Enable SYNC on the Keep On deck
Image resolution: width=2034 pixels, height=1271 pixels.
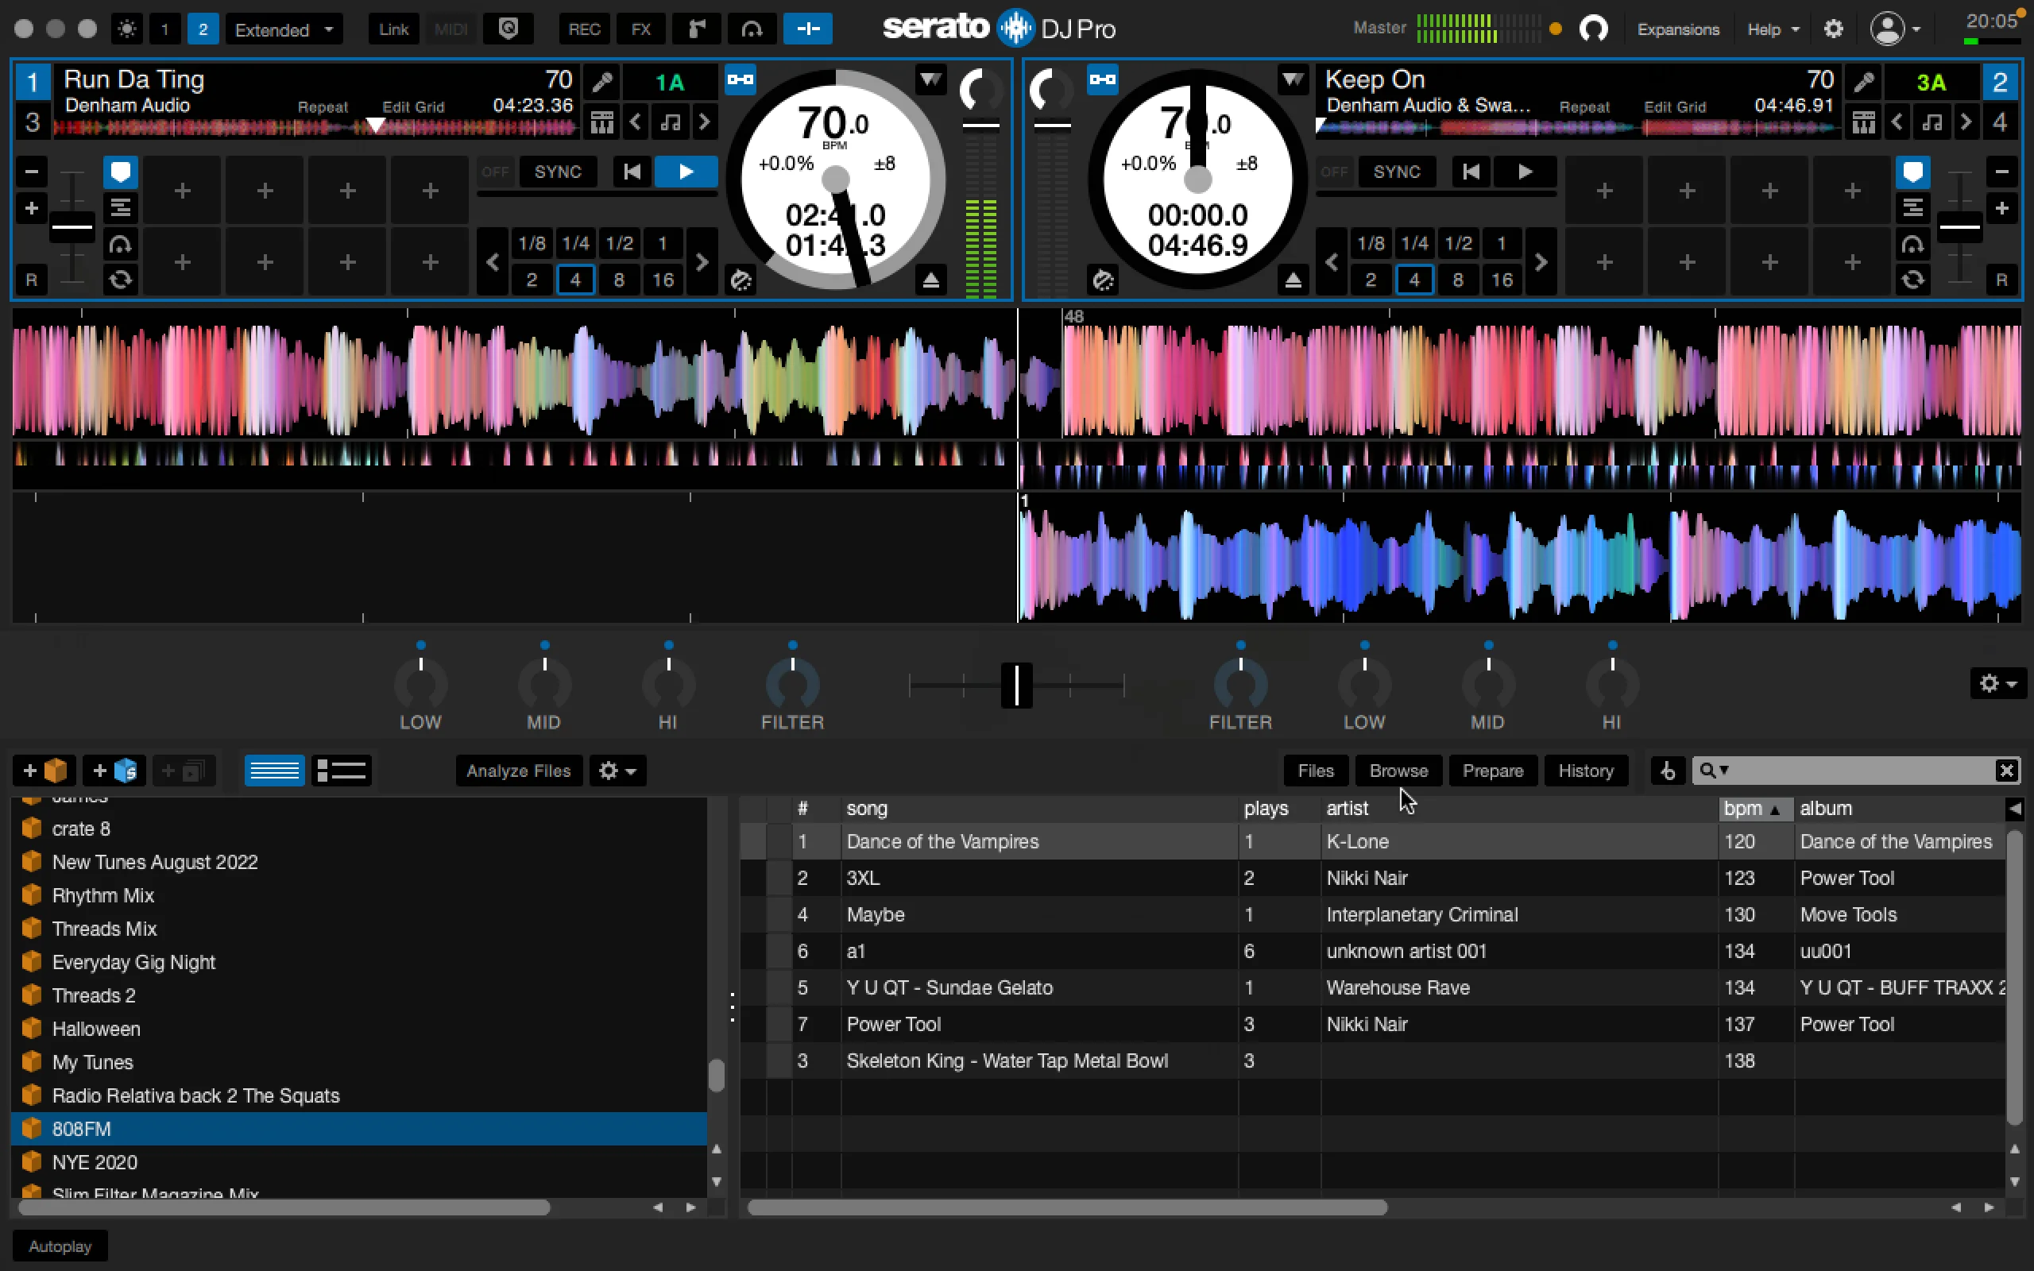(1397, 172)
